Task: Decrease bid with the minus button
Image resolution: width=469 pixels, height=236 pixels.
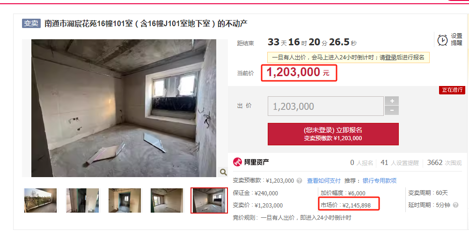Action: [x=392, y=111]
